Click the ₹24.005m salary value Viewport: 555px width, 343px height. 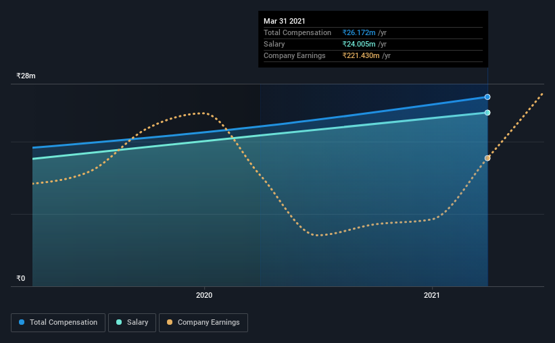pyautogui.click(x=359, y=44)
